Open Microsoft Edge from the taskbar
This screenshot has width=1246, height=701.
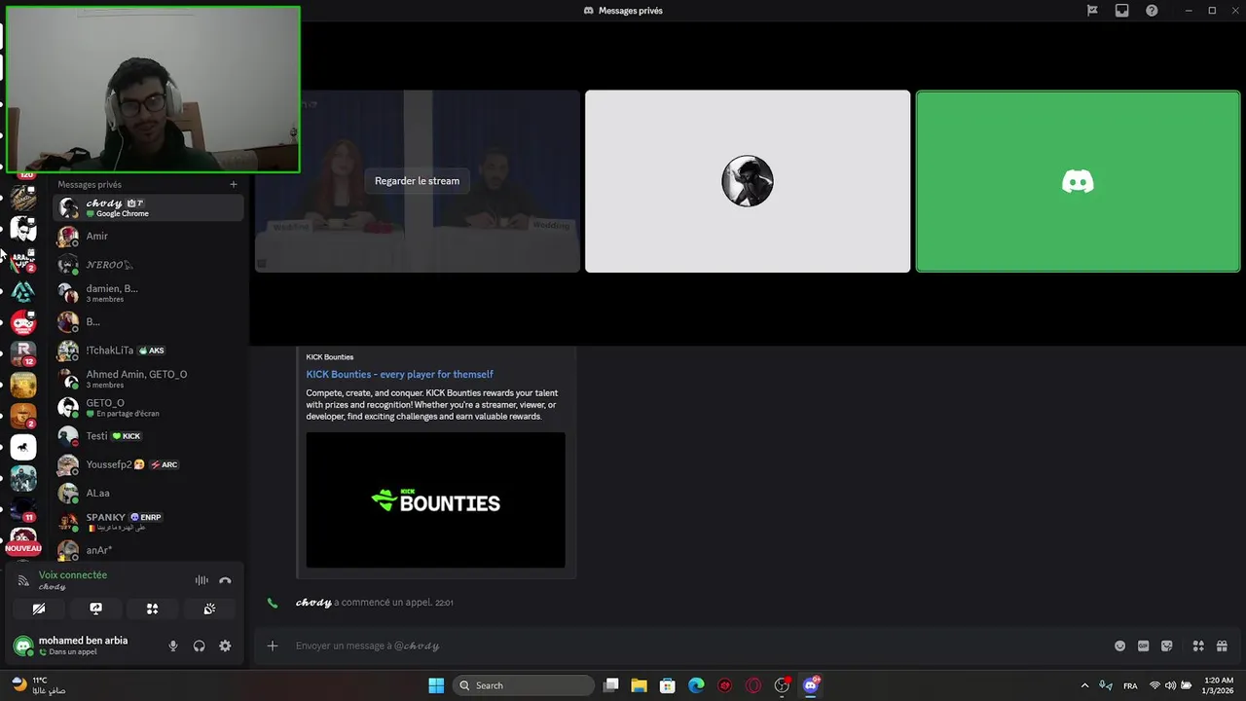point(696,685)
